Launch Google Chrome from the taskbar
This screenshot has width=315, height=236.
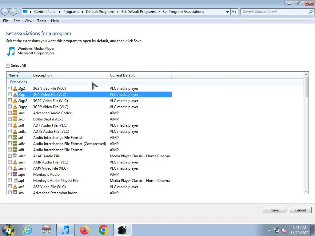coord(103,230)
